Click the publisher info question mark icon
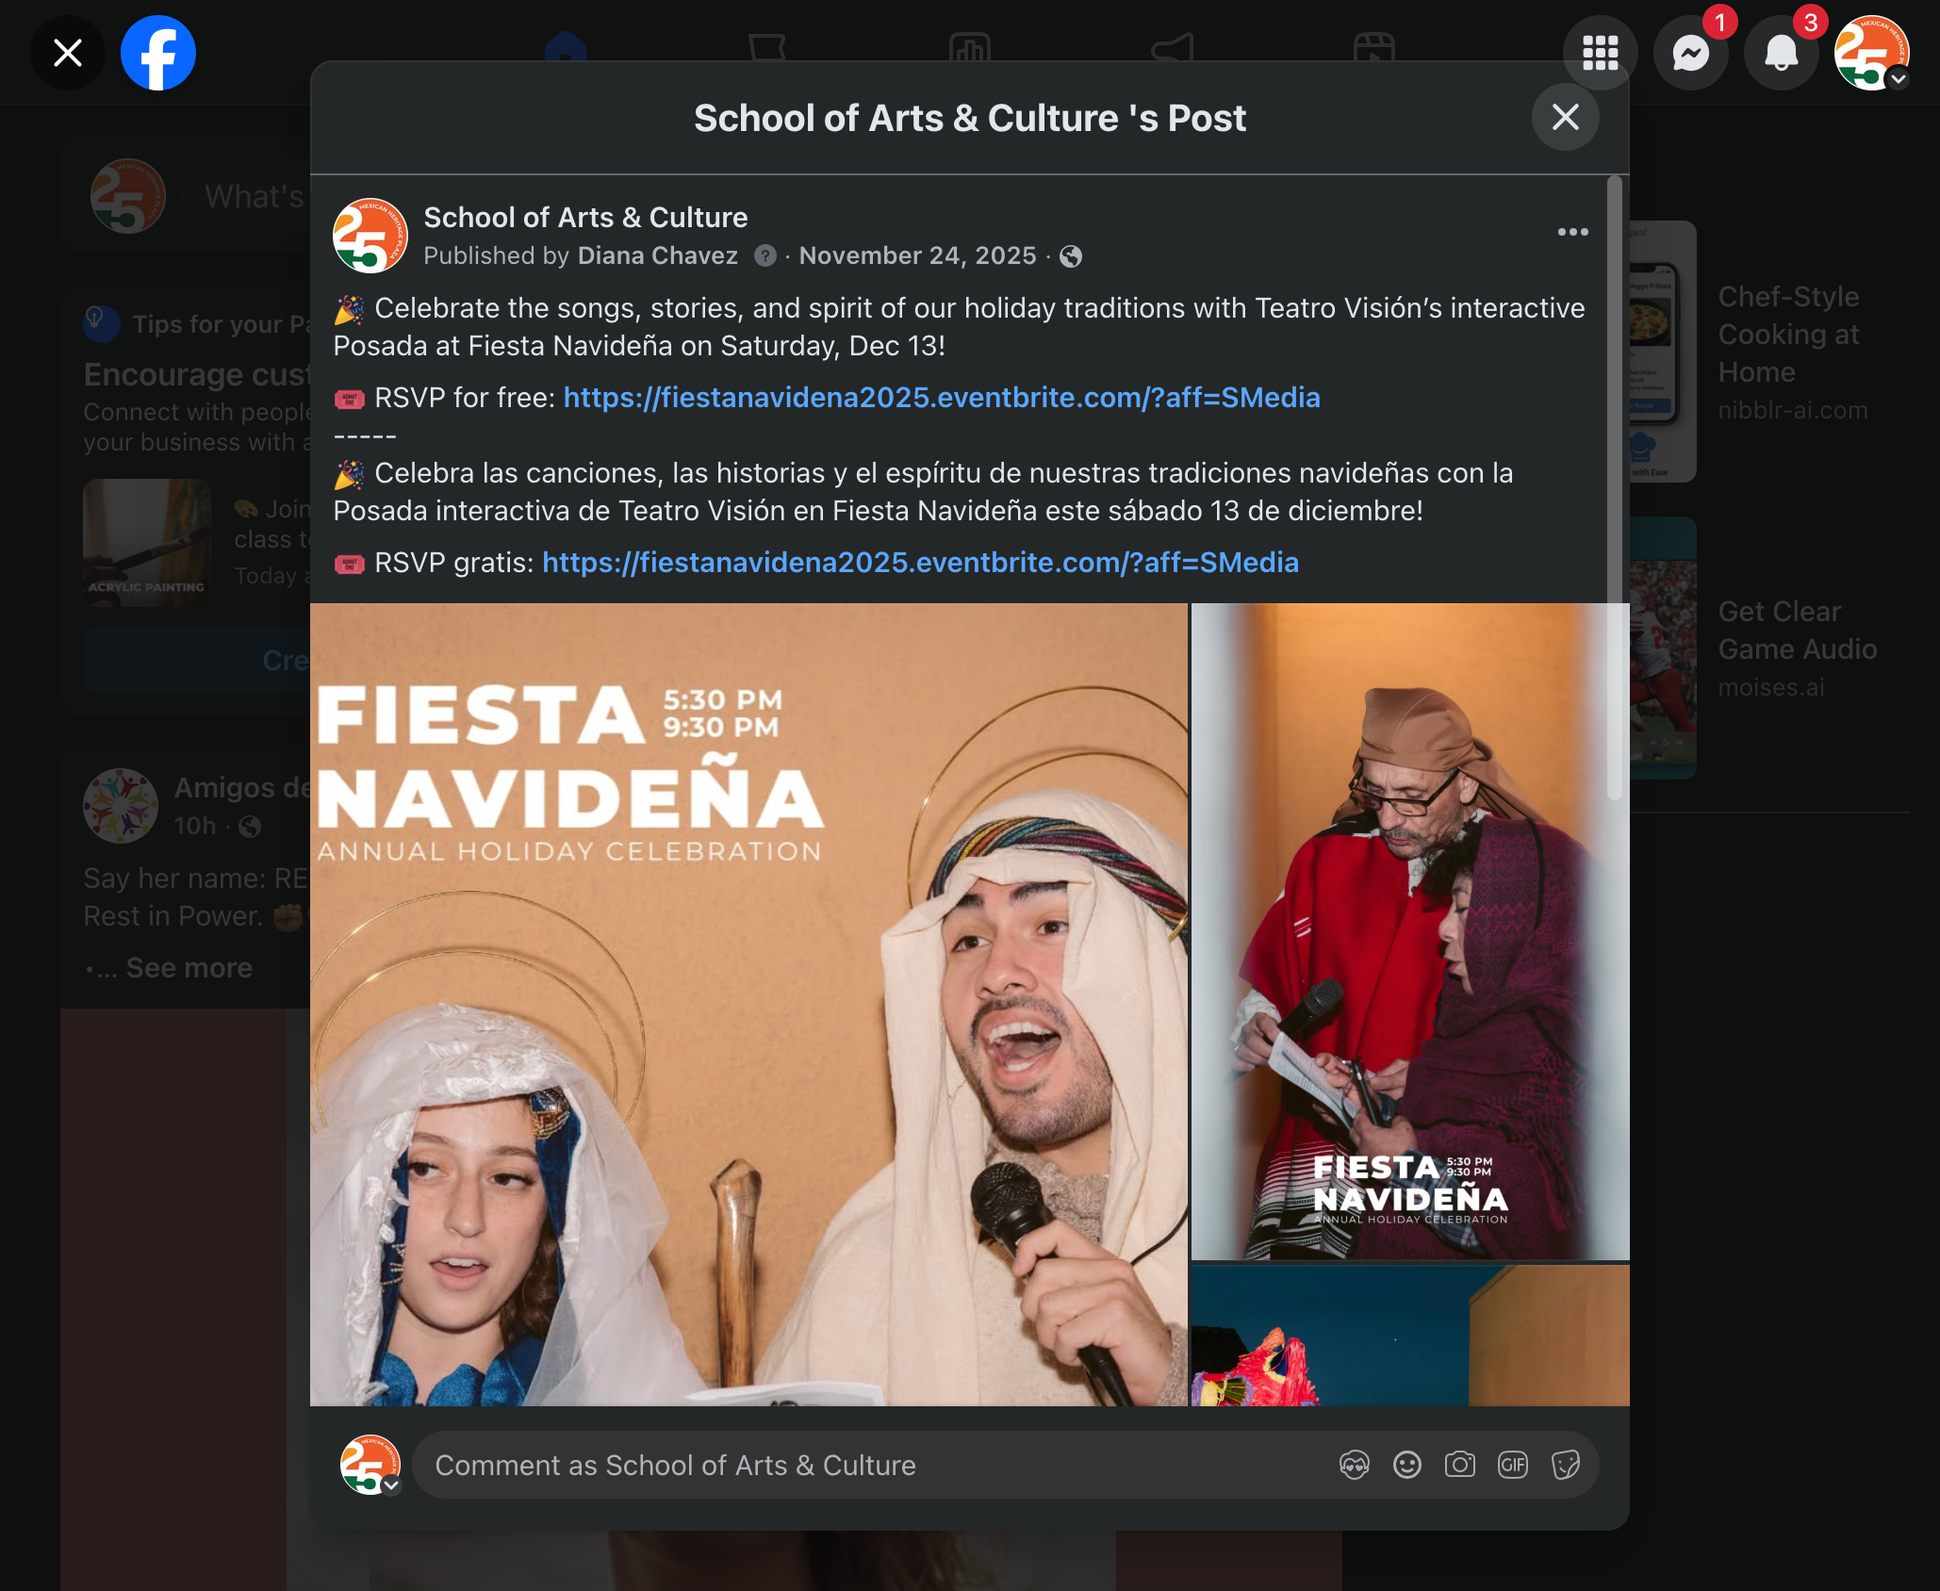The height and width of the screenshot is (1591, 1940). click(x=765, y=256)
